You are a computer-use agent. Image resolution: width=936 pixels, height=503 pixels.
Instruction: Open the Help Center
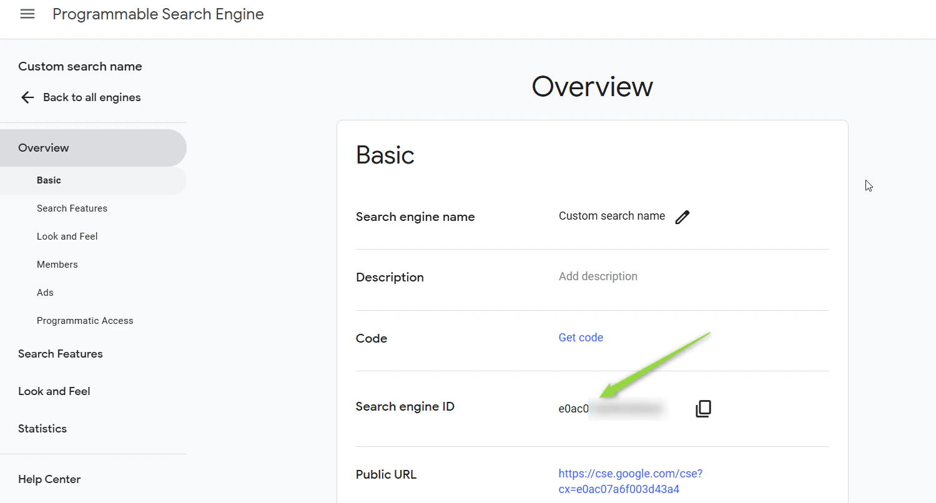tap(49, 479)
